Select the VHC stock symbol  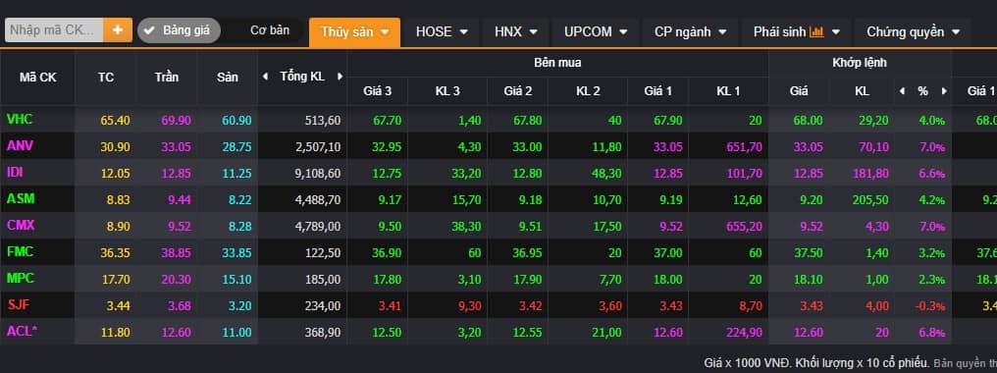pyautogui.click(x=20, y=119)
